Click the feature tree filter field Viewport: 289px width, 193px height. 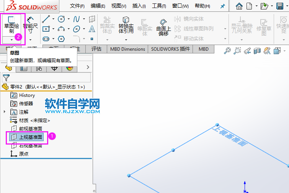tap(46, 77)
